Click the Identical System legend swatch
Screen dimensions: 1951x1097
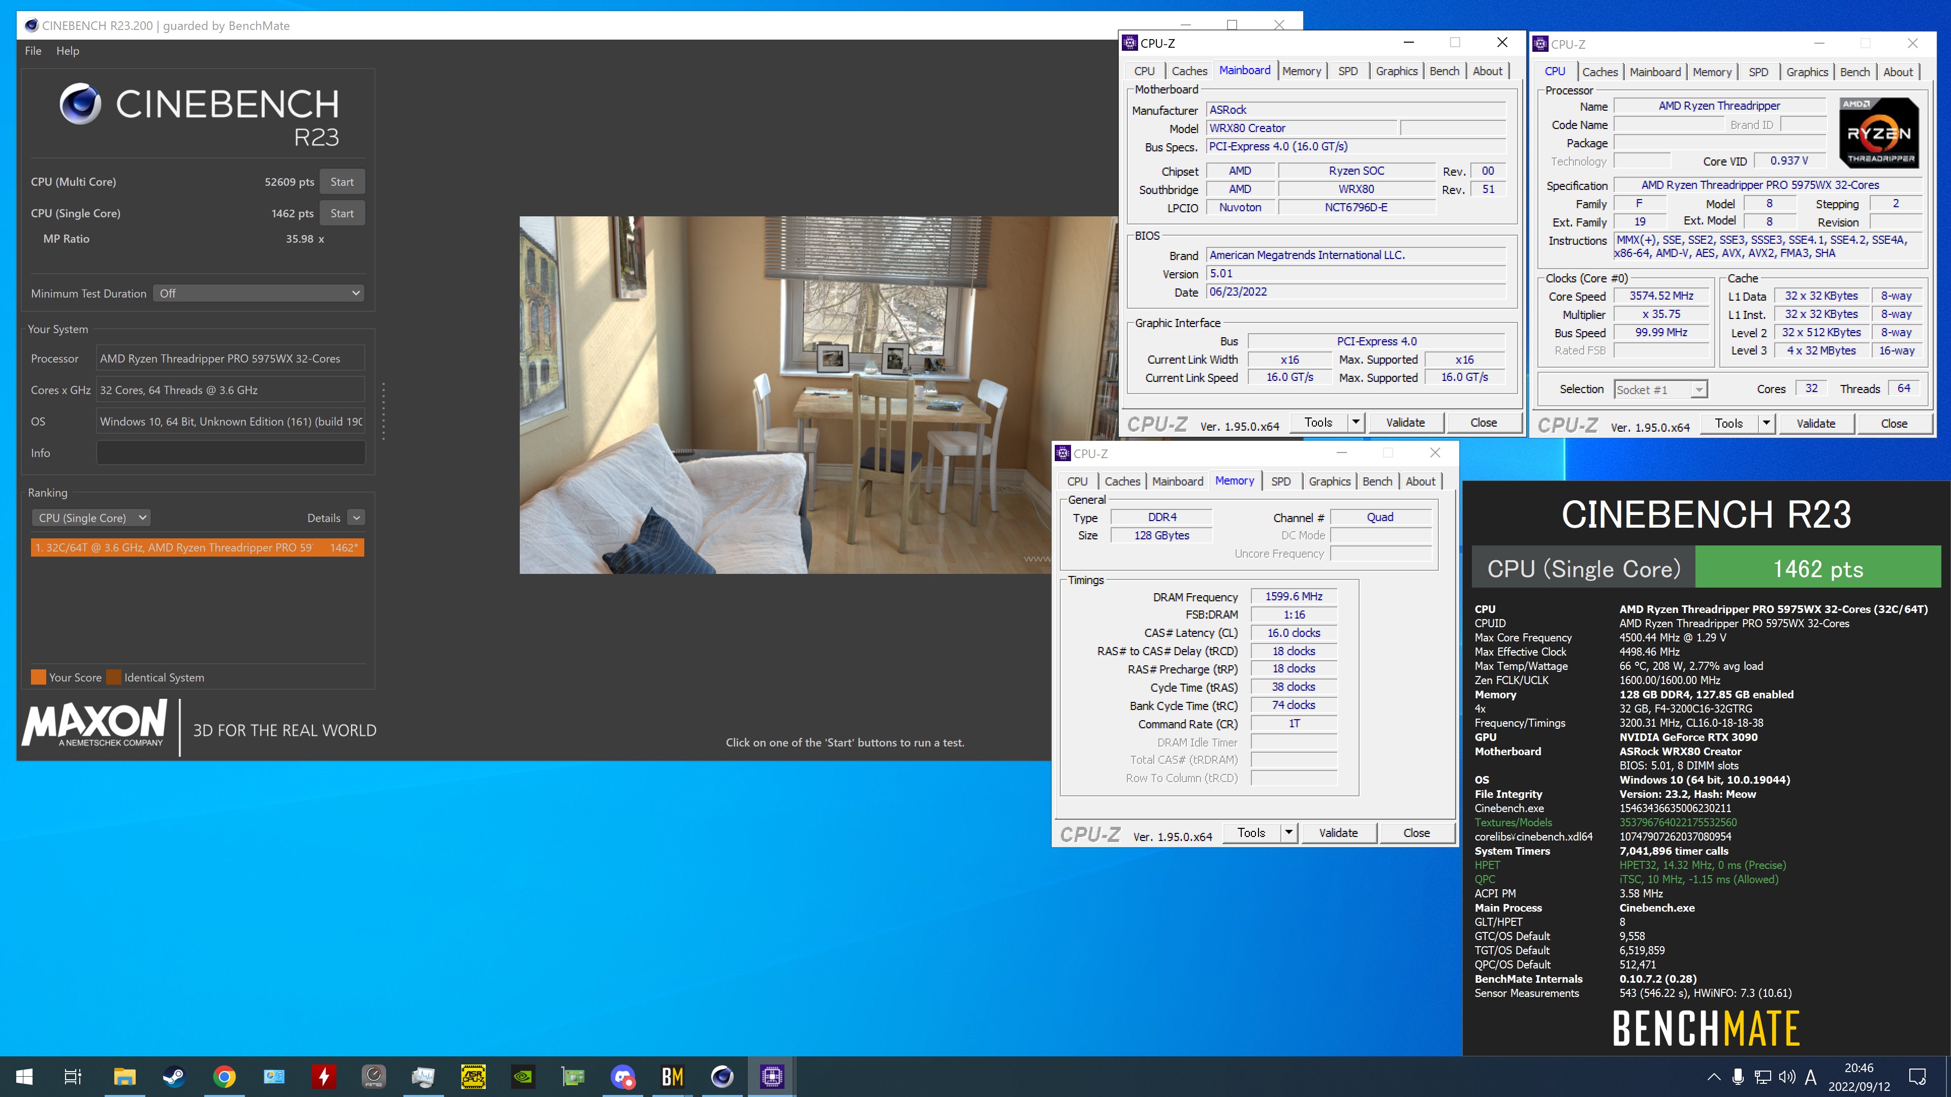[x=114, y=677]
